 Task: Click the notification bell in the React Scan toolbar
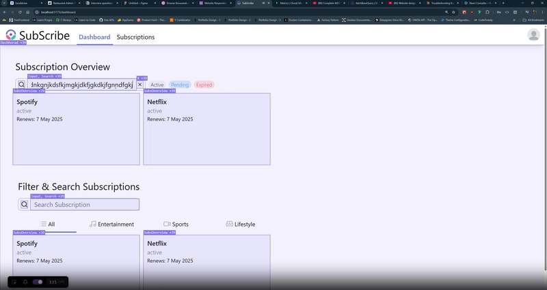(25, 282)
